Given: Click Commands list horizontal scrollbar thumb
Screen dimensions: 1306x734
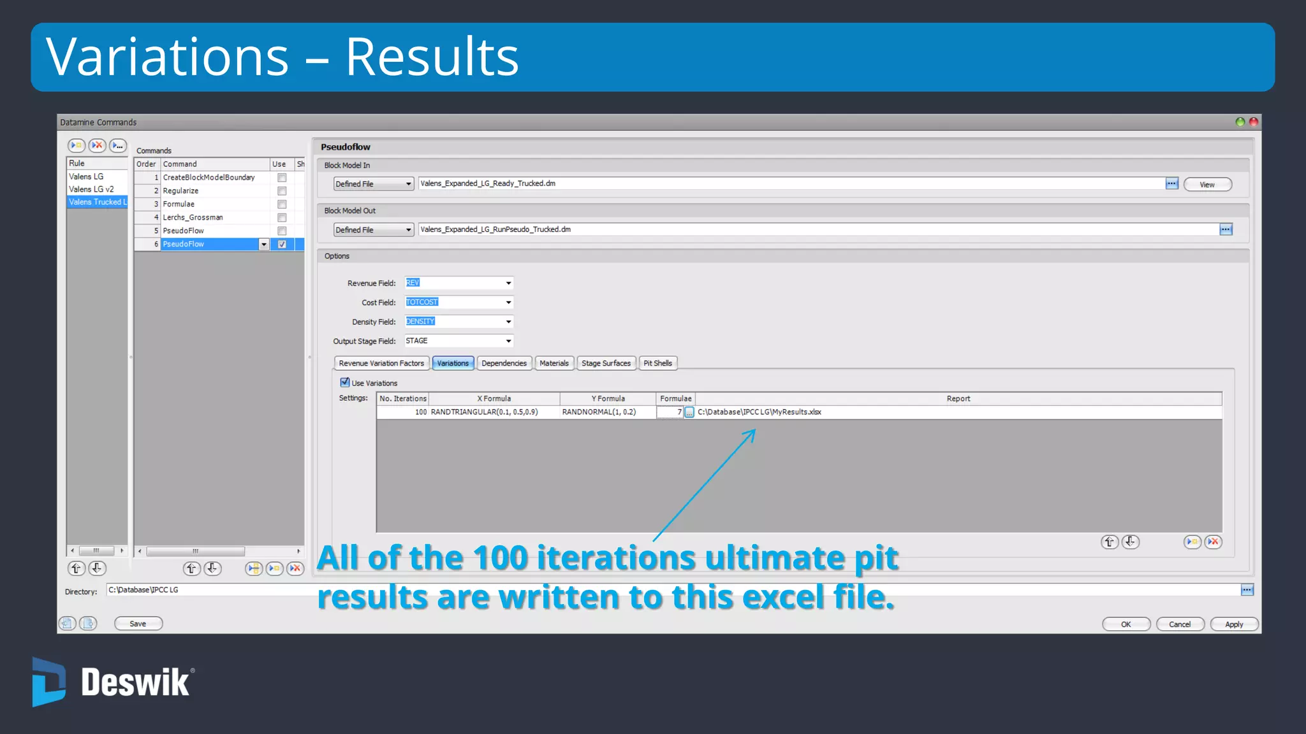Looking at the screenshot, I should (x=195, y=551).
